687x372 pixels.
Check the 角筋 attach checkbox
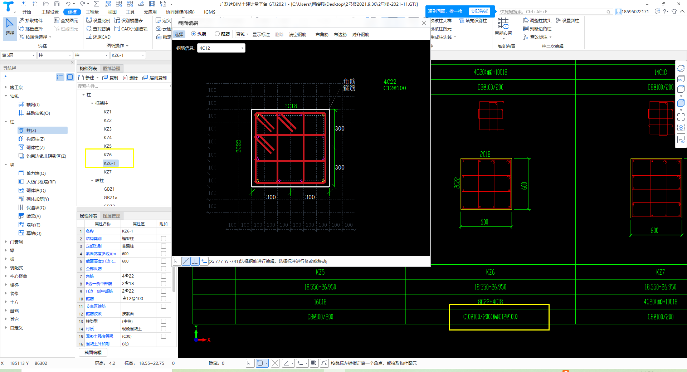[164, 276]
